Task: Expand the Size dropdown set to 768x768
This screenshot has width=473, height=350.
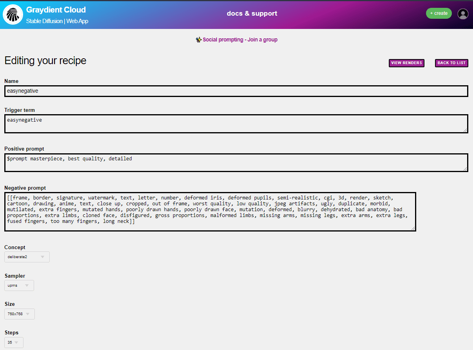Action: (x=19, y=314)
